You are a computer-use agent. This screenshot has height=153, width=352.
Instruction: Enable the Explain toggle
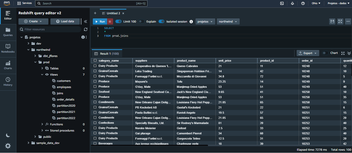(141, 21)
